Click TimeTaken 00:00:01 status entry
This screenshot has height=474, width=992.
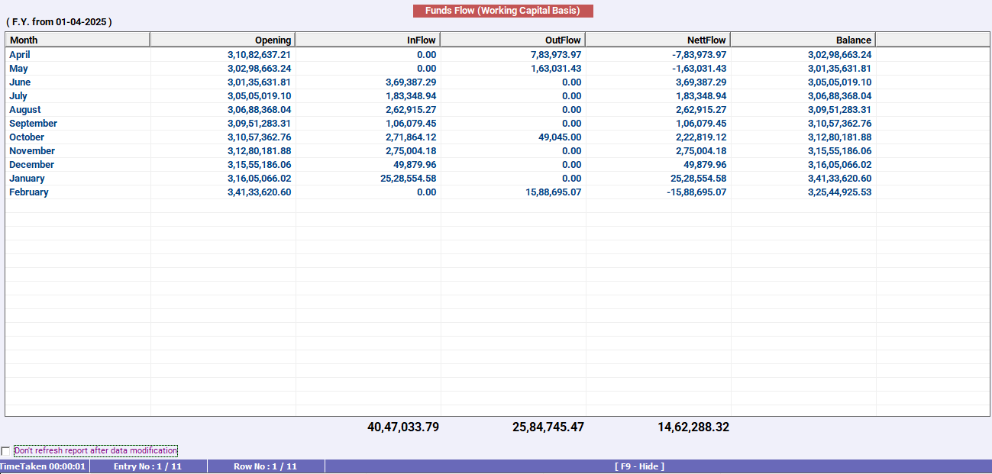(x=43, y=466)
